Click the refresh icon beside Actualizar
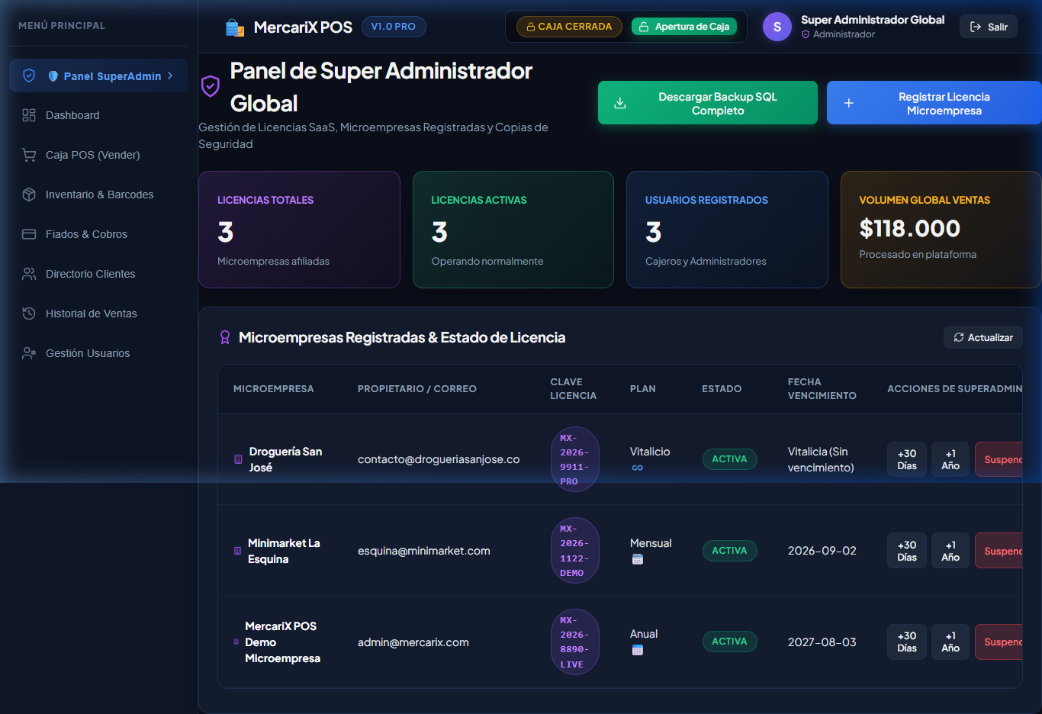Viewport: 1042px width, 714px height. click(959, 337)
